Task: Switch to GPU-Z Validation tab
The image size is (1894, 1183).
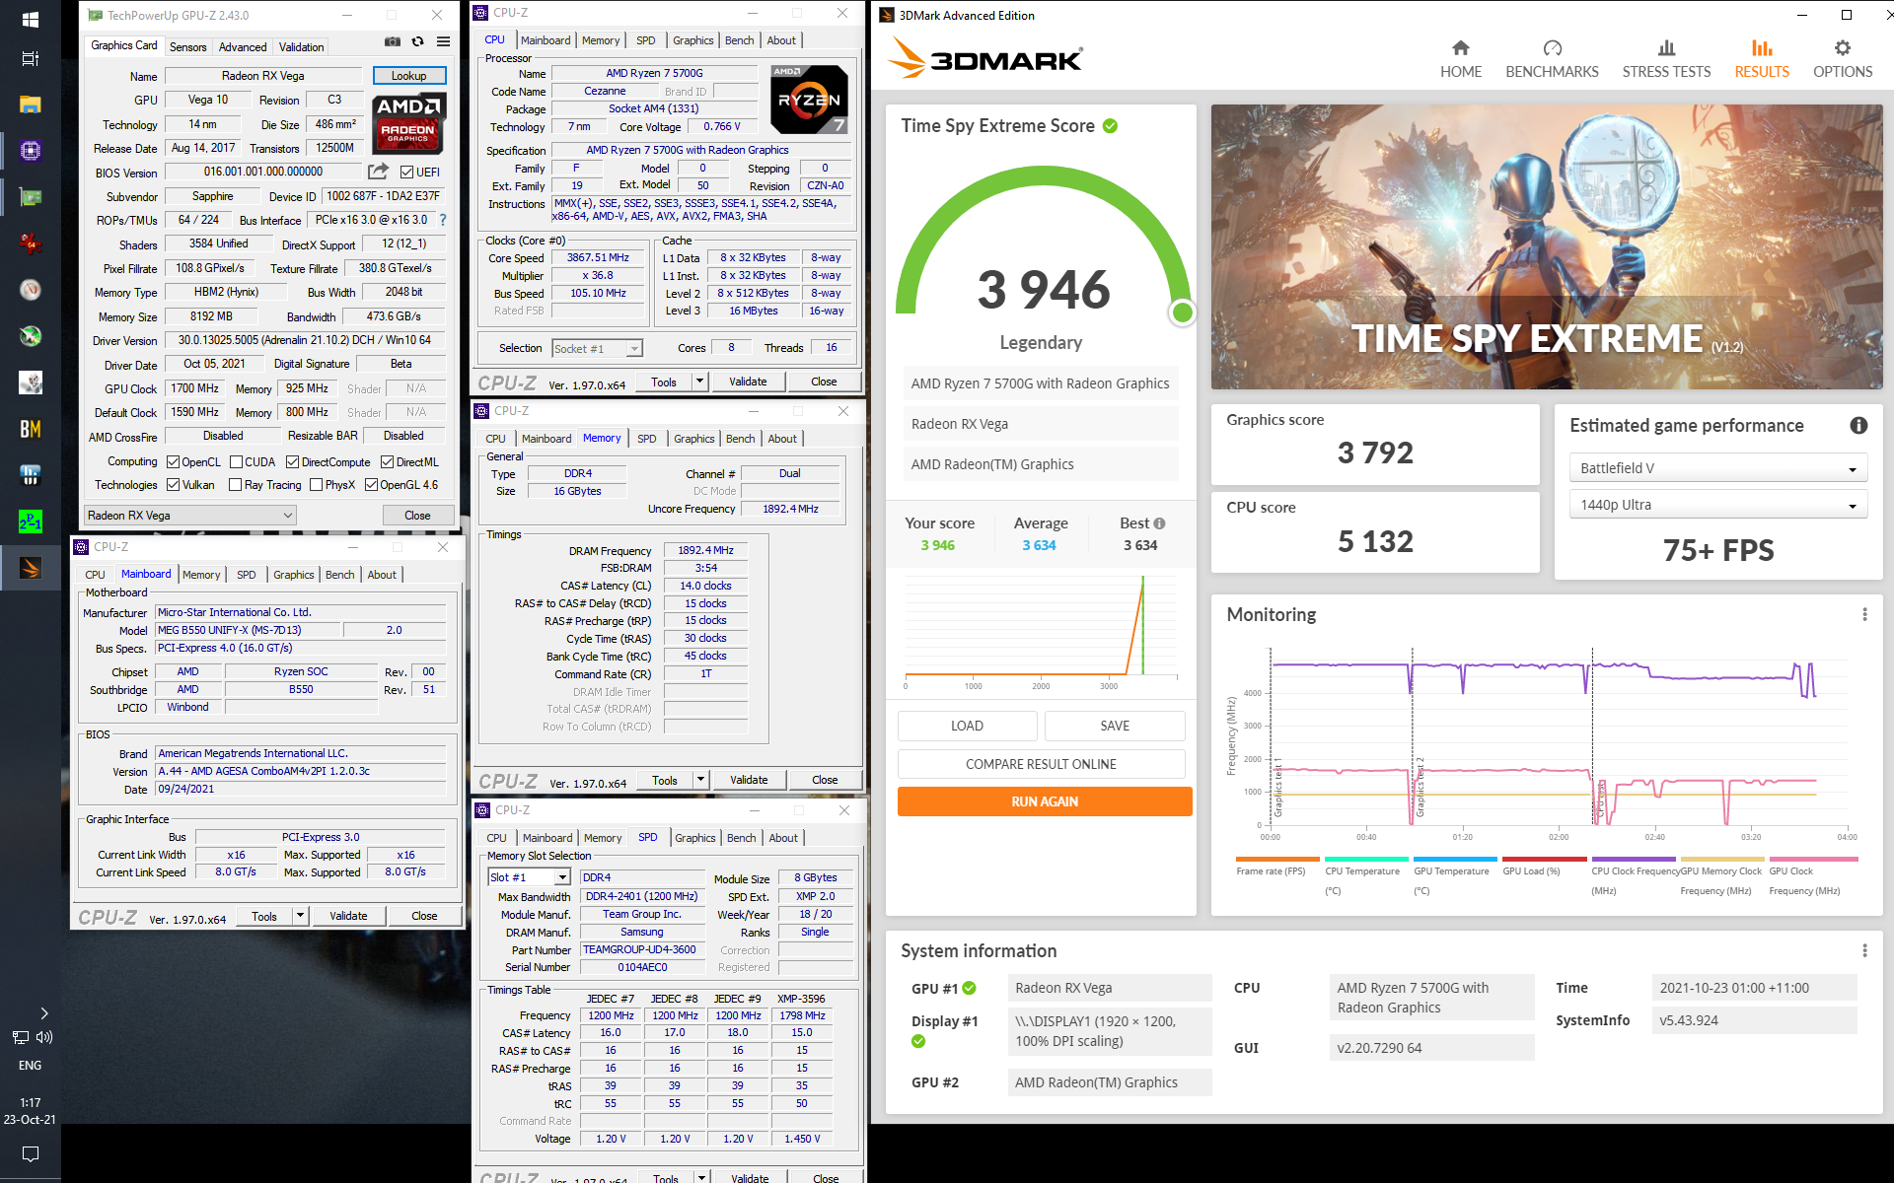Action: (x=301, y=46)
